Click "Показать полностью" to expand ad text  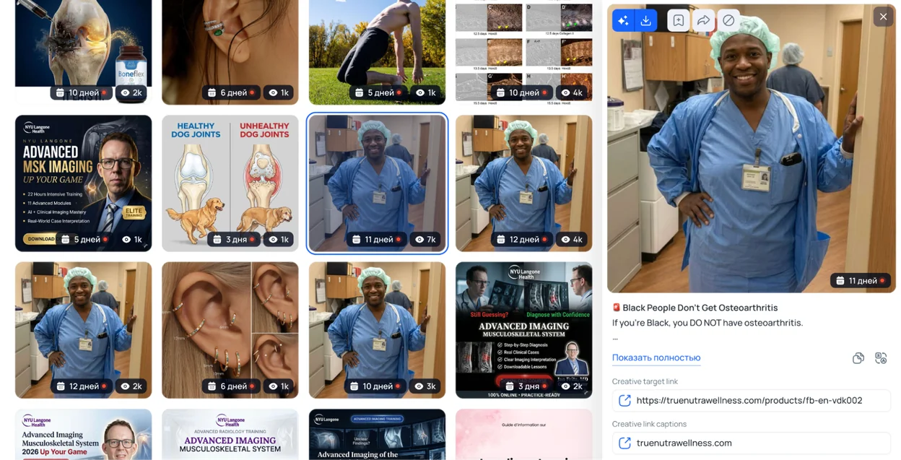(x=656, y=357)
